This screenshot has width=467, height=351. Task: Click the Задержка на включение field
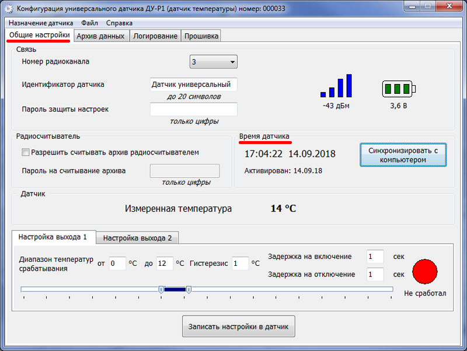pyautogui.click(x=375, y=257)
